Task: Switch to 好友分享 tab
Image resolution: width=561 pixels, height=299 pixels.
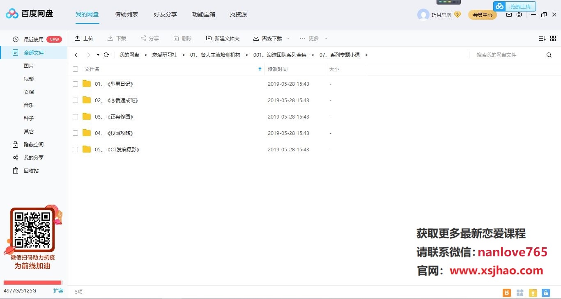Action: 166,14
